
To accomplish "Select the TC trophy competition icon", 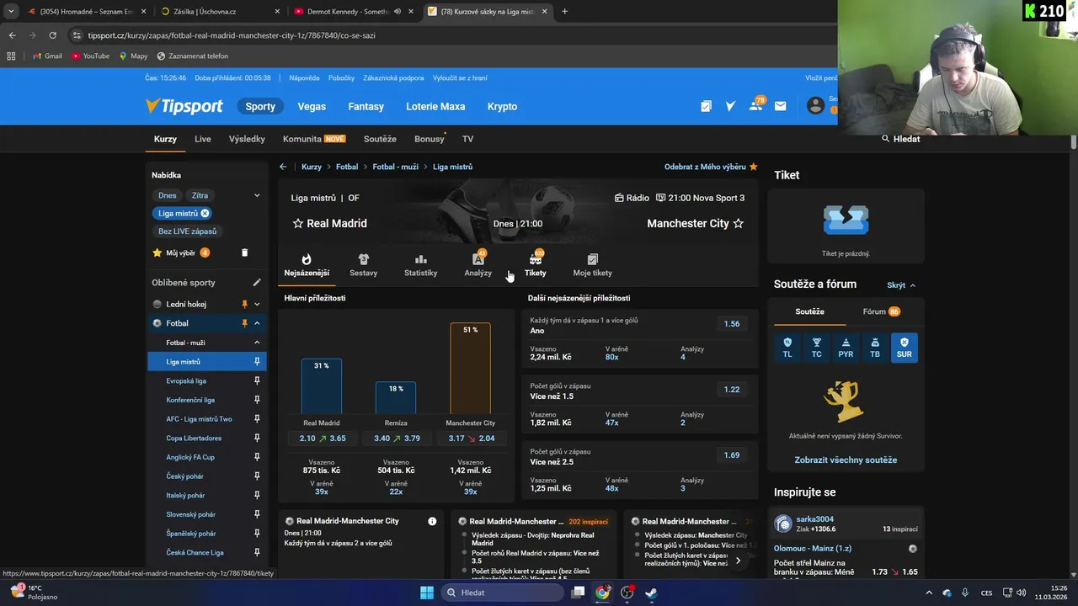I will pos(816,348).
